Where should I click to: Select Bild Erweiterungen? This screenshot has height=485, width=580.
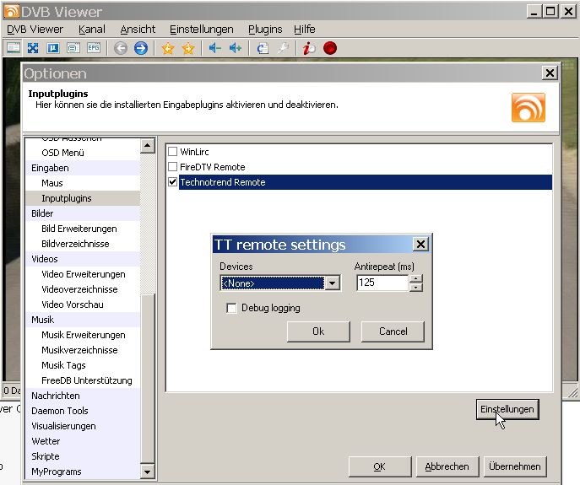pos(79,229)
